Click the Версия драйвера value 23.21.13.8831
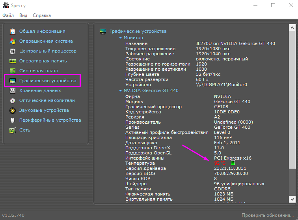The height and width of the screenshot is (220, 298). pos(230,168)
